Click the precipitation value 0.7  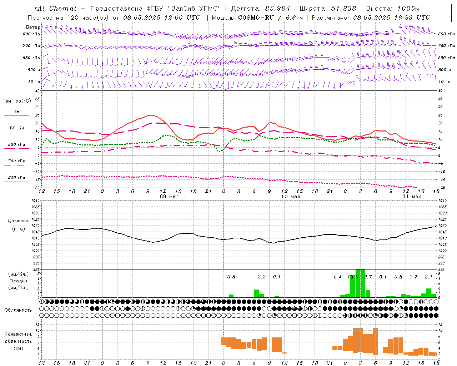413,277
